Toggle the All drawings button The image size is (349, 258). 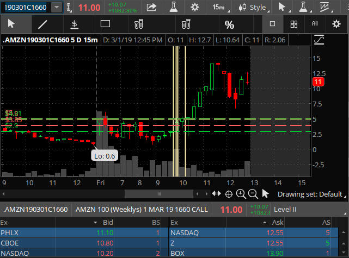pyautogui.click(x=315, y=24)
